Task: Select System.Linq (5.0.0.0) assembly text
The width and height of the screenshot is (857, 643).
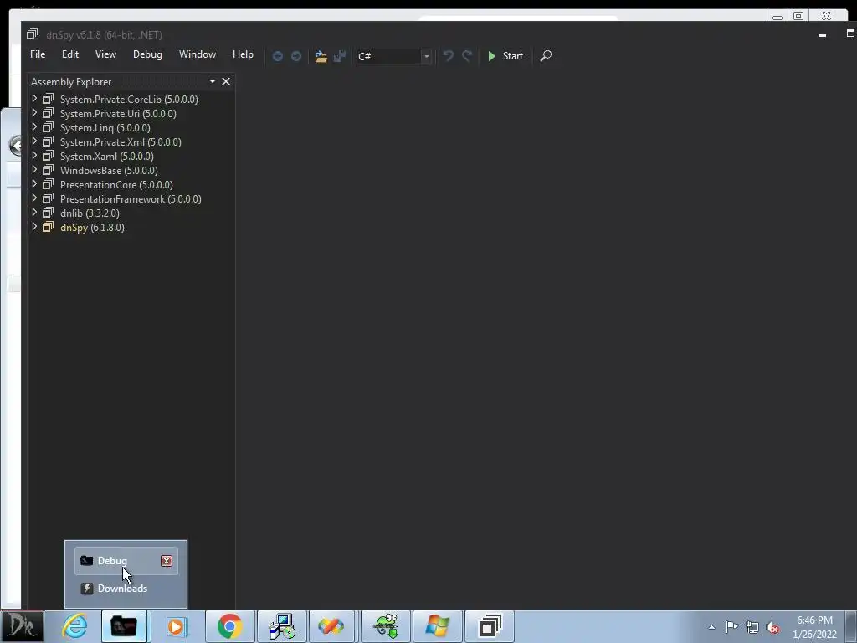Action: (x=105, y=128)
